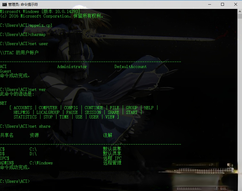Click the 2016 Microsoft Corporation copyright line
The width and height of the screenshot is (242, 191).
(x=52, y=16)
